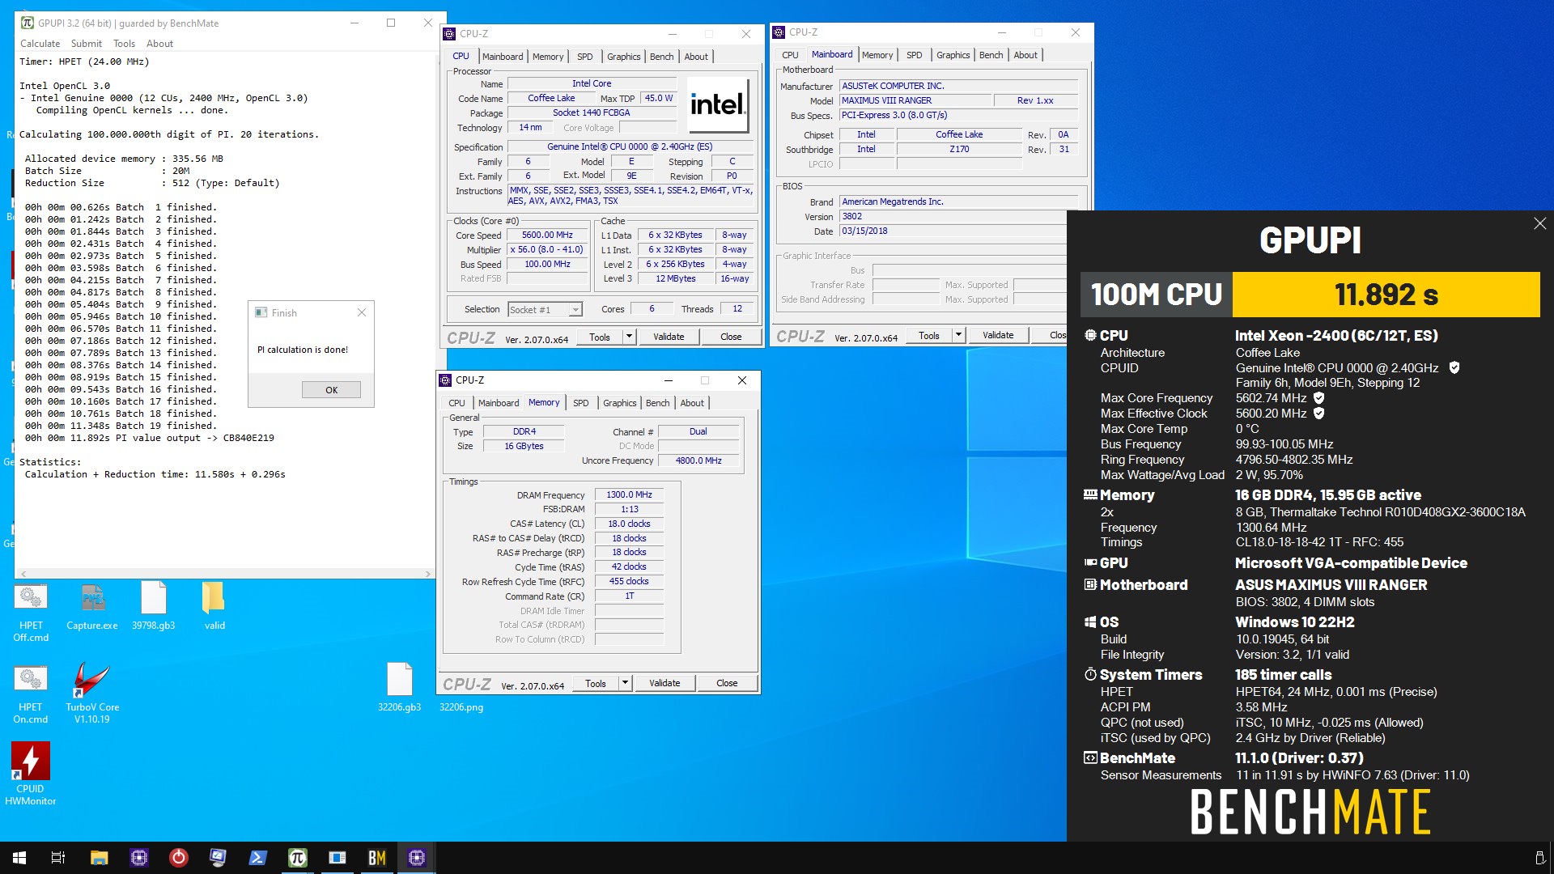Click Validate in CPU-Z Mainboard window
The height and width of the screenshot is (874, 1554).
[998, 335]
